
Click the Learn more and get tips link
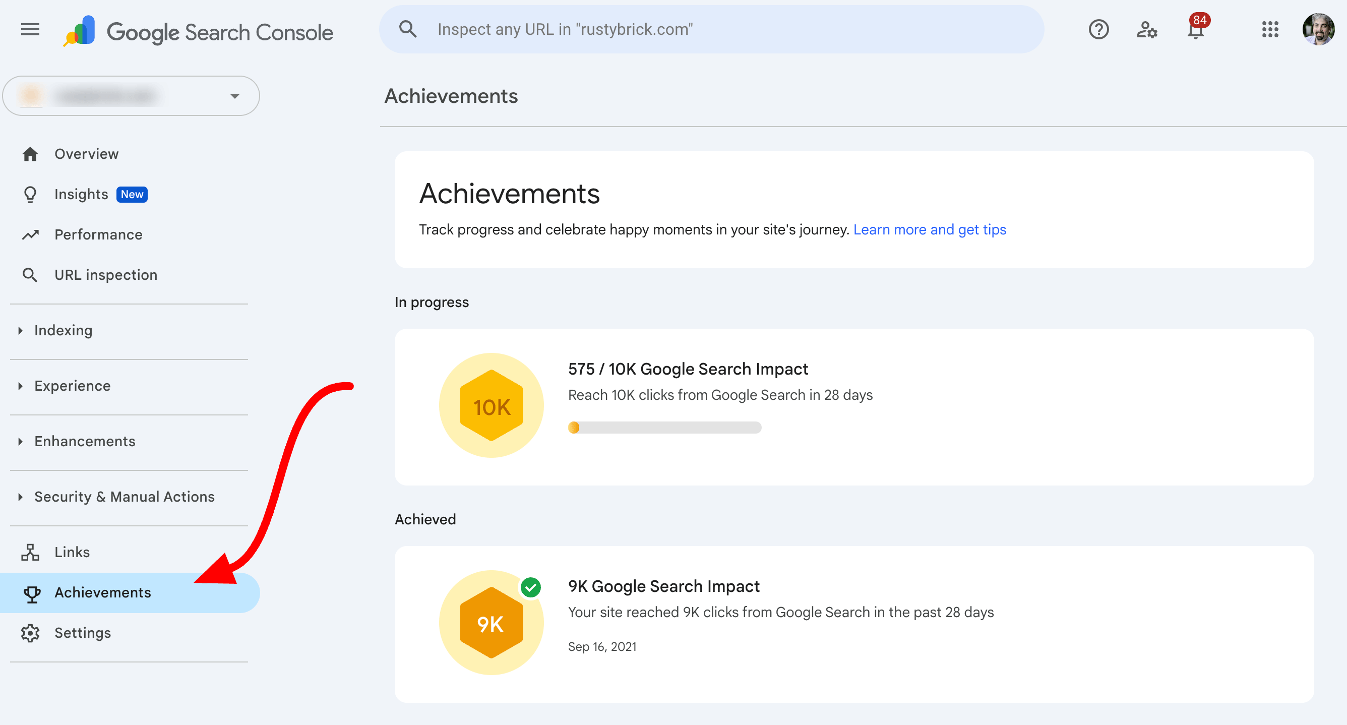point(929,229)
